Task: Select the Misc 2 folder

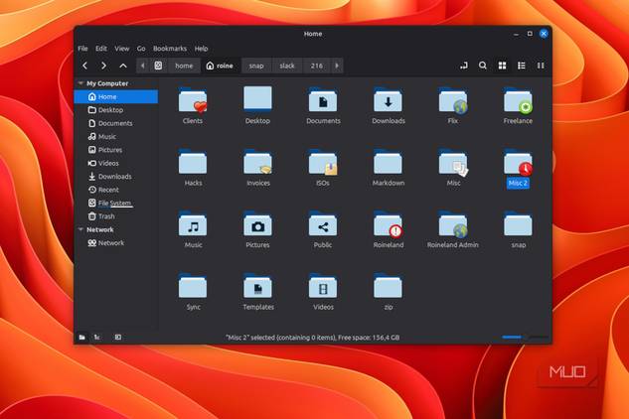Action: click(x=518, y=169)
